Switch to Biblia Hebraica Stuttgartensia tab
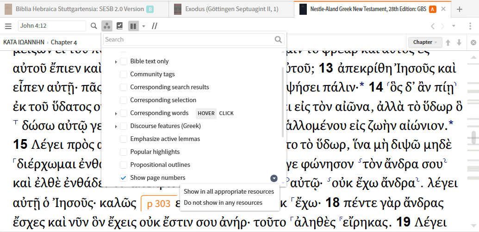Screen dimensions: 479x232 pyautogui.click(x=80, y=9)
